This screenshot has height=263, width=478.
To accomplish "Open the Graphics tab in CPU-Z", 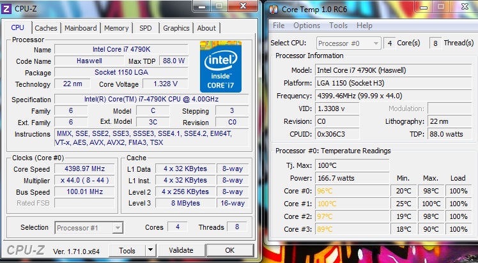I will [176, 28].
